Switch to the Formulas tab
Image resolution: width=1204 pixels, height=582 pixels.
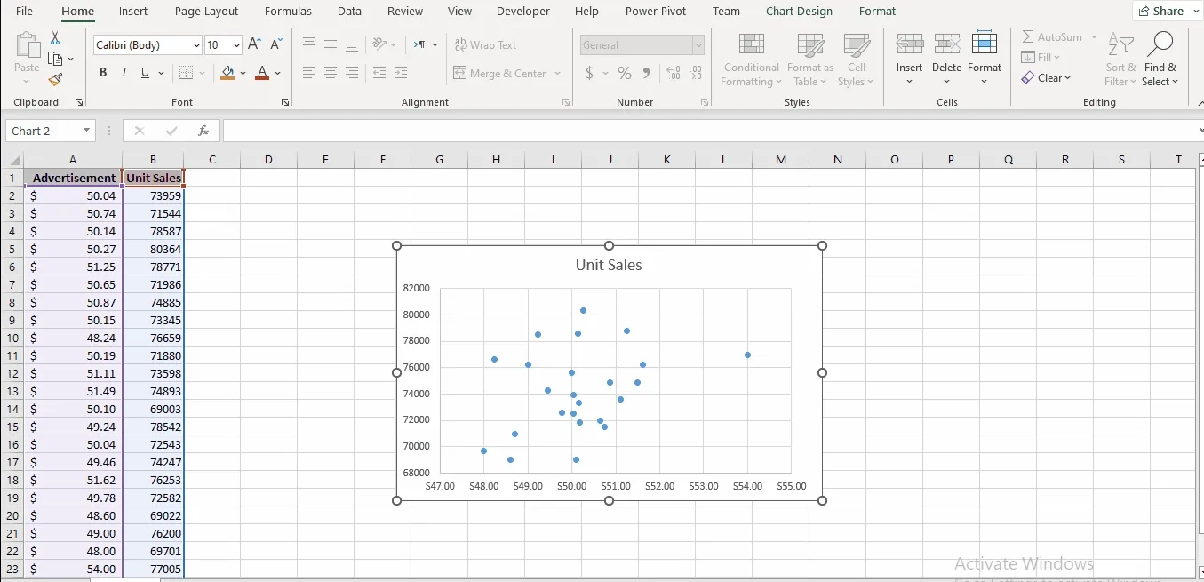pyautogui.click(x=288, y=12)
